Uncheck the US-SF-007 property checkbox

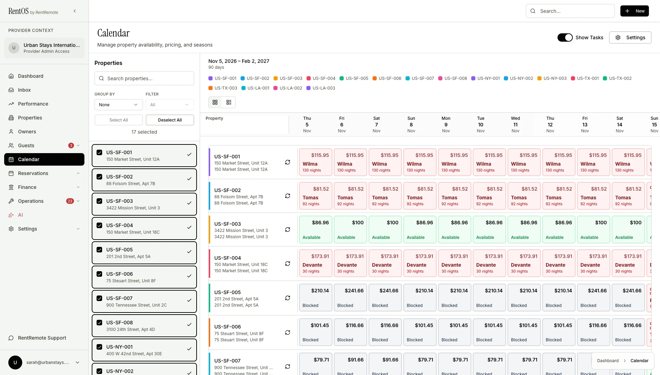click(x=99, y=298)
